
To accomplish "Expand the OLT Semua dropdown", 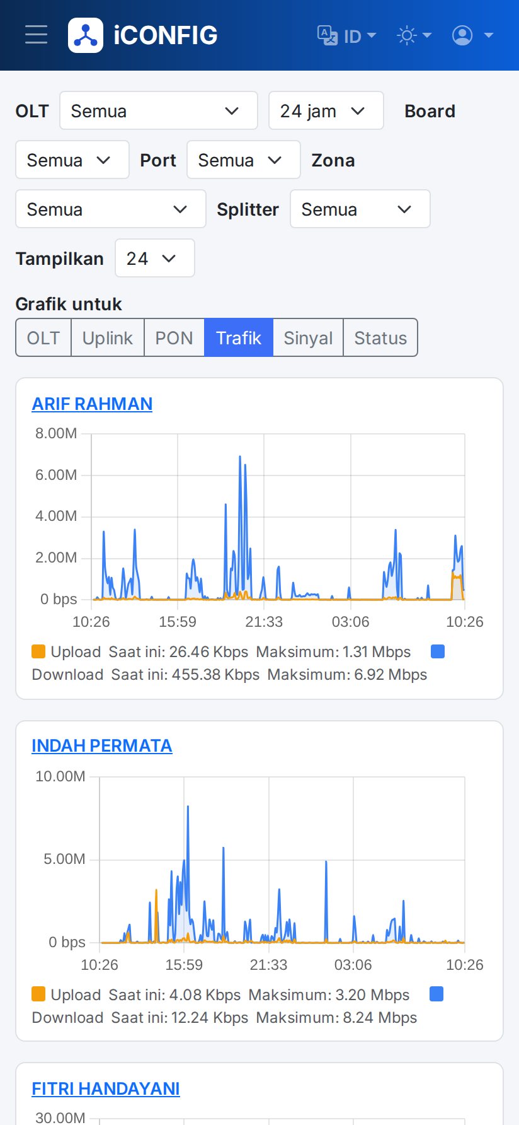I will point(159,110).
